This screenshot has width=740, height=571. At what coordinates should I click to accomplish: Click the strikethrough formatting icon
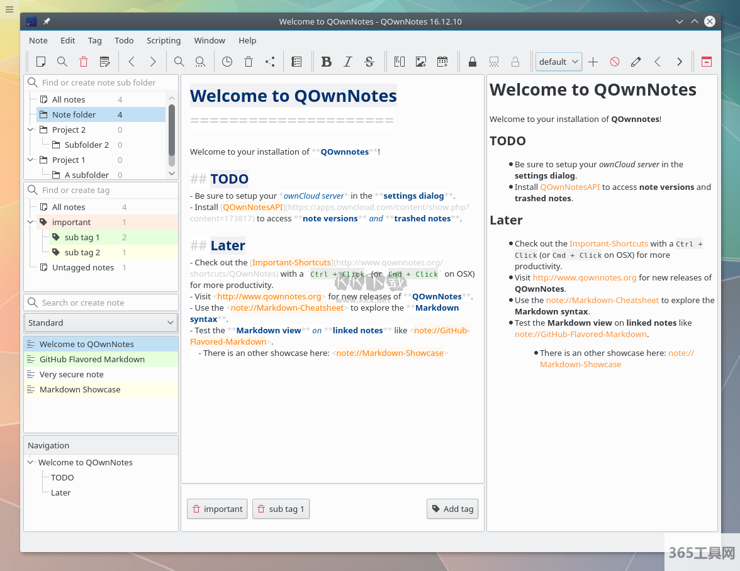coord(369,62)
